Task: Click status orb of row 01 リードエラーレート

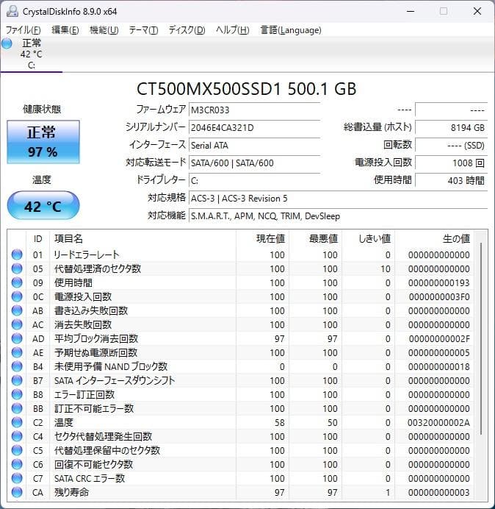Action: (17, 254)
